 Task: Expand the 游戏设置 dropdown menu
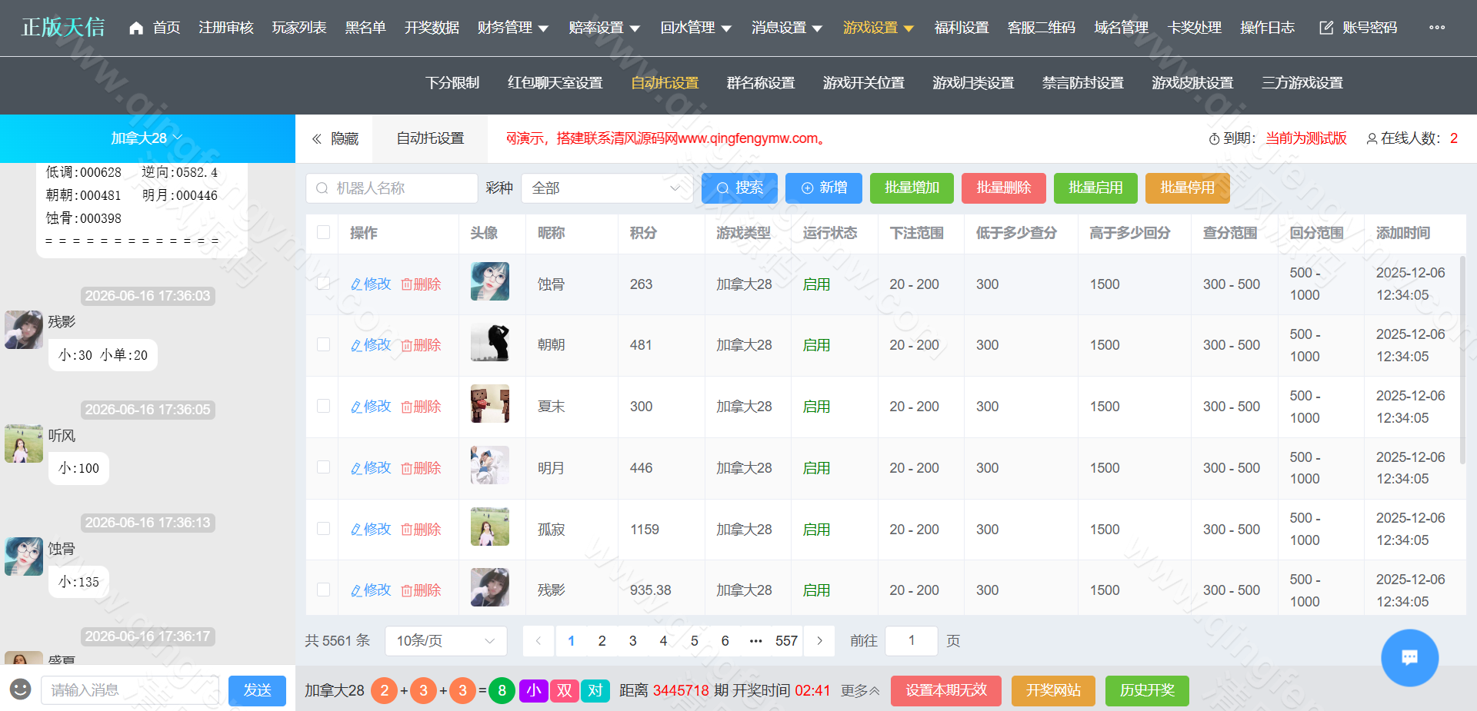click(x=879, y=28)
